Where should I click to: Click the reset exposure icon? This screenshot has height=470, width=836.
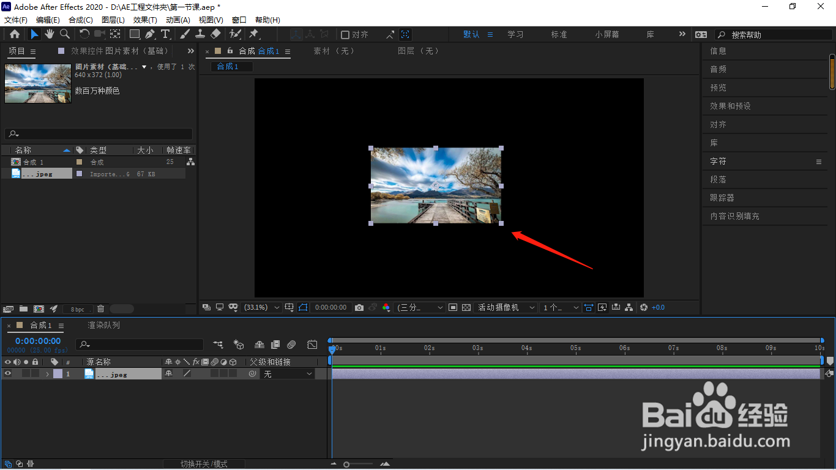tap(644, 307)
